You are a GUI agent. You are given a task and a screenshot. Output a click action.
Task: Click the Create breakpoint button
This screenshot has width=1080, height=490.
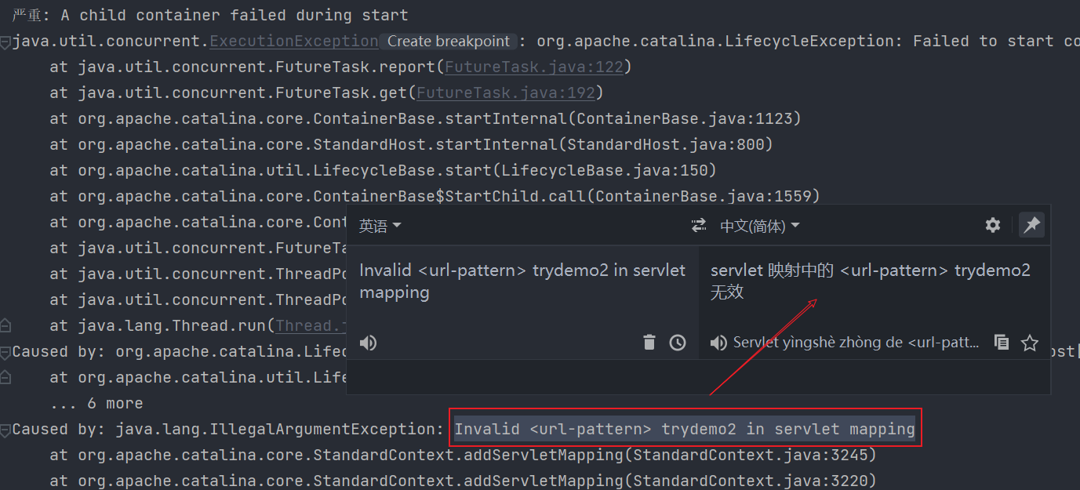tap(449, 42)
